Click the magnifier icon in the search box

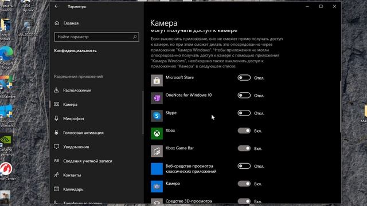[135, 37]
